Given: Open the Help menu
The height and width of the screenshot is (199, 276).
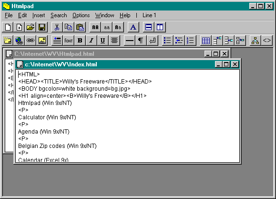Looking at the screenshot, I should pos(125,16).
